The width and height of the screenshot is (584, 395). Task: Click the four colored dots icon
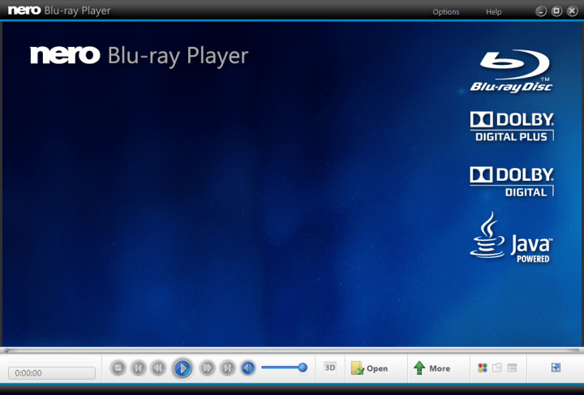pos(483,367)
